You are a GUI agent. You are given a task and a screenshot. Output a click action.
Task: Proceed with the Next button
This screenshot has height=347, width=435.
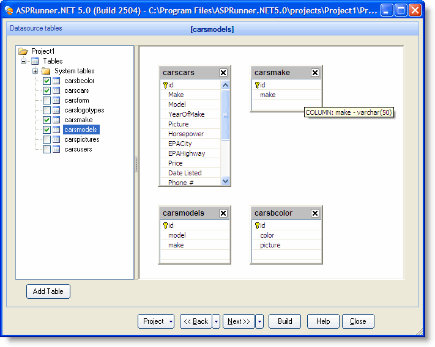click(239, 321)
